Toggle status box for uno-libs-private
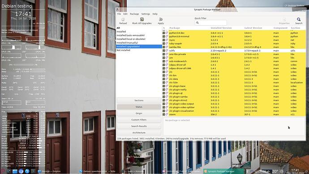Viewport: 309px width, 174px height. point(164,54)
